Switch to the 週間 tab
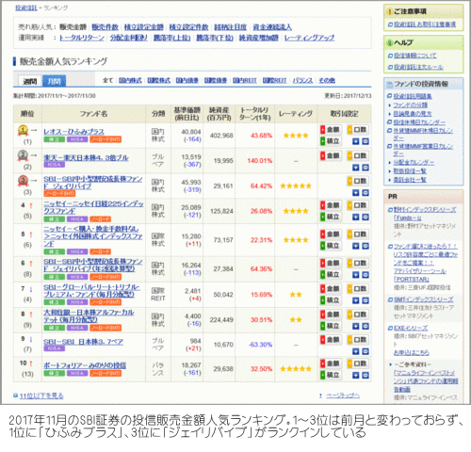 click(30, 81)
